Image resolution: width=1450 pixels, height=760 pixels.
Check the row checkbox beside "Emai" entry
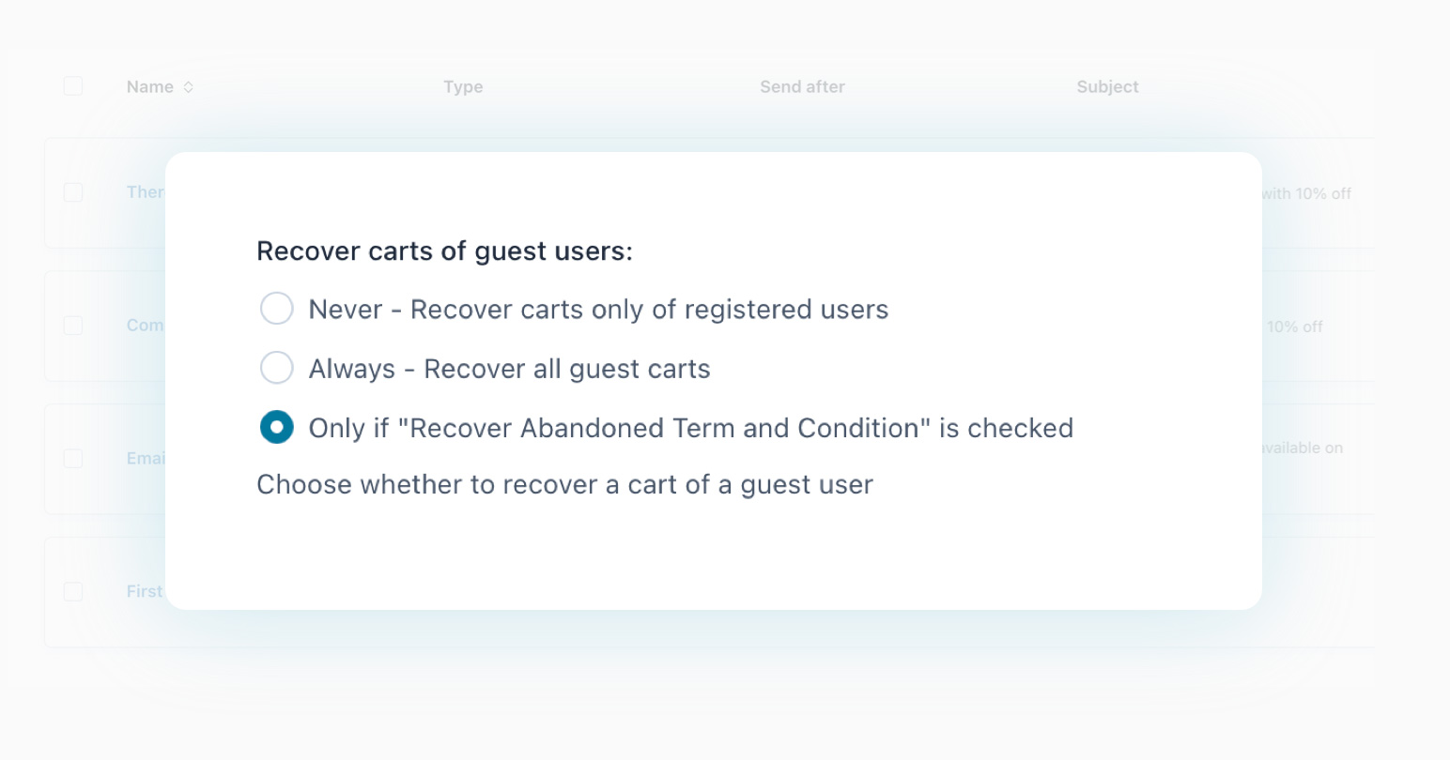pos(73,459)
